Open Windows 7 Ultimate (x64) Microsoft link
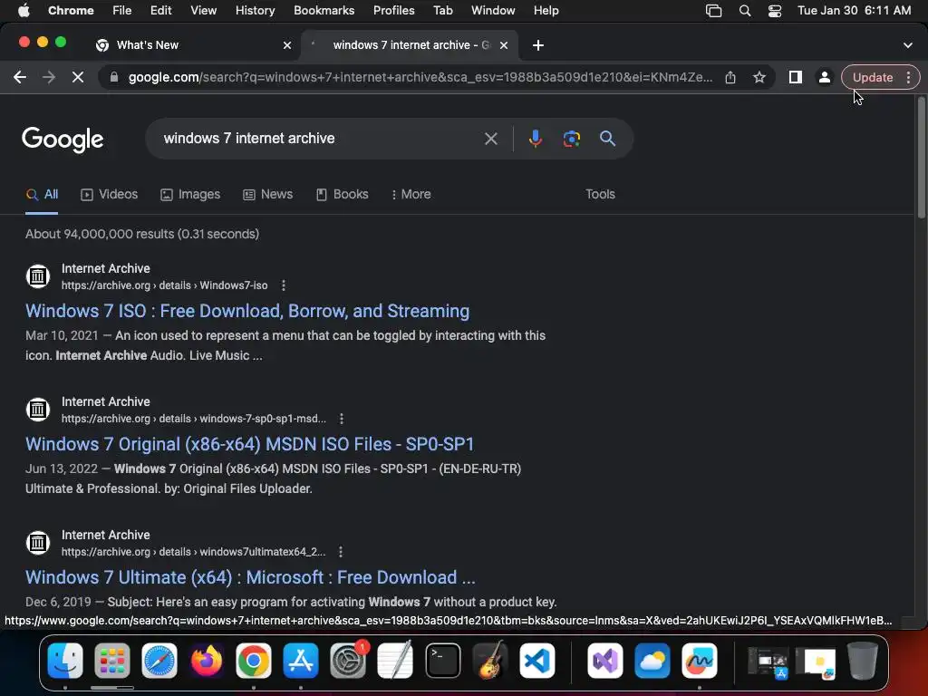The height and width of the screenshot is (696, 928). pos(250,577)
